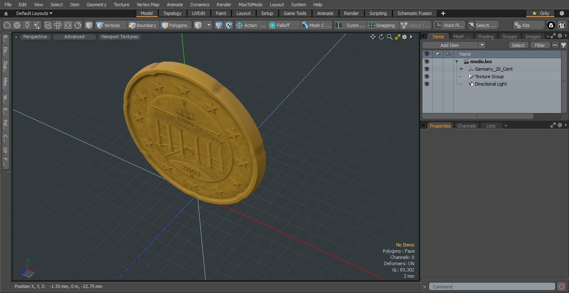Open Mesh Constraint options
The width and height of the screenshot is (569, 293).
tap(317, 25)
